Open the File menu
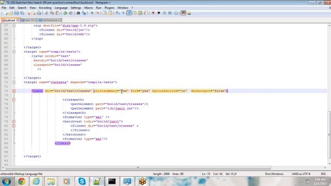Viewport: 331px width, 186px height. 4,8
